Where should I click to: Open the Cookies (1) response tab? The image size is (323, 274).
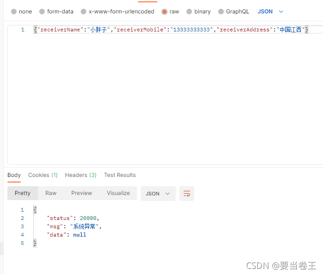pyautogui.click(x=43, y=175)
